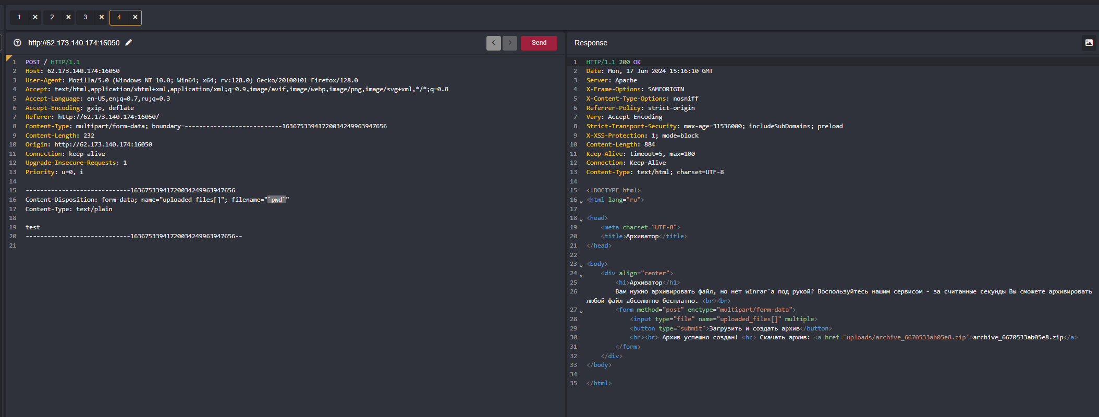Click the Host header line
Viewport: 1099px width, 417px height.
tap(72, 71)
